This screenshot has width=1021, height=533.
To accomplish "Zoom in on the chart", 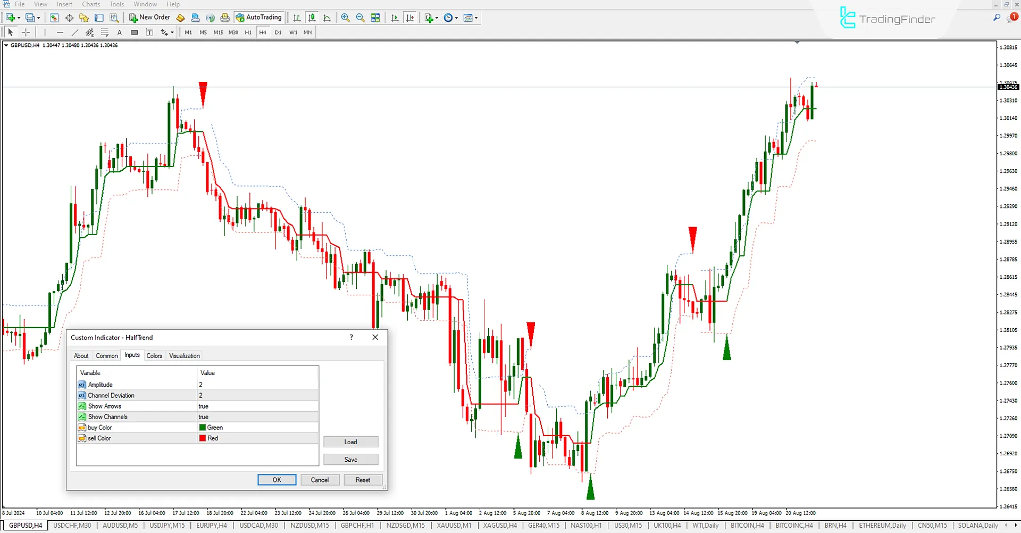I will [x=346, y=18].
